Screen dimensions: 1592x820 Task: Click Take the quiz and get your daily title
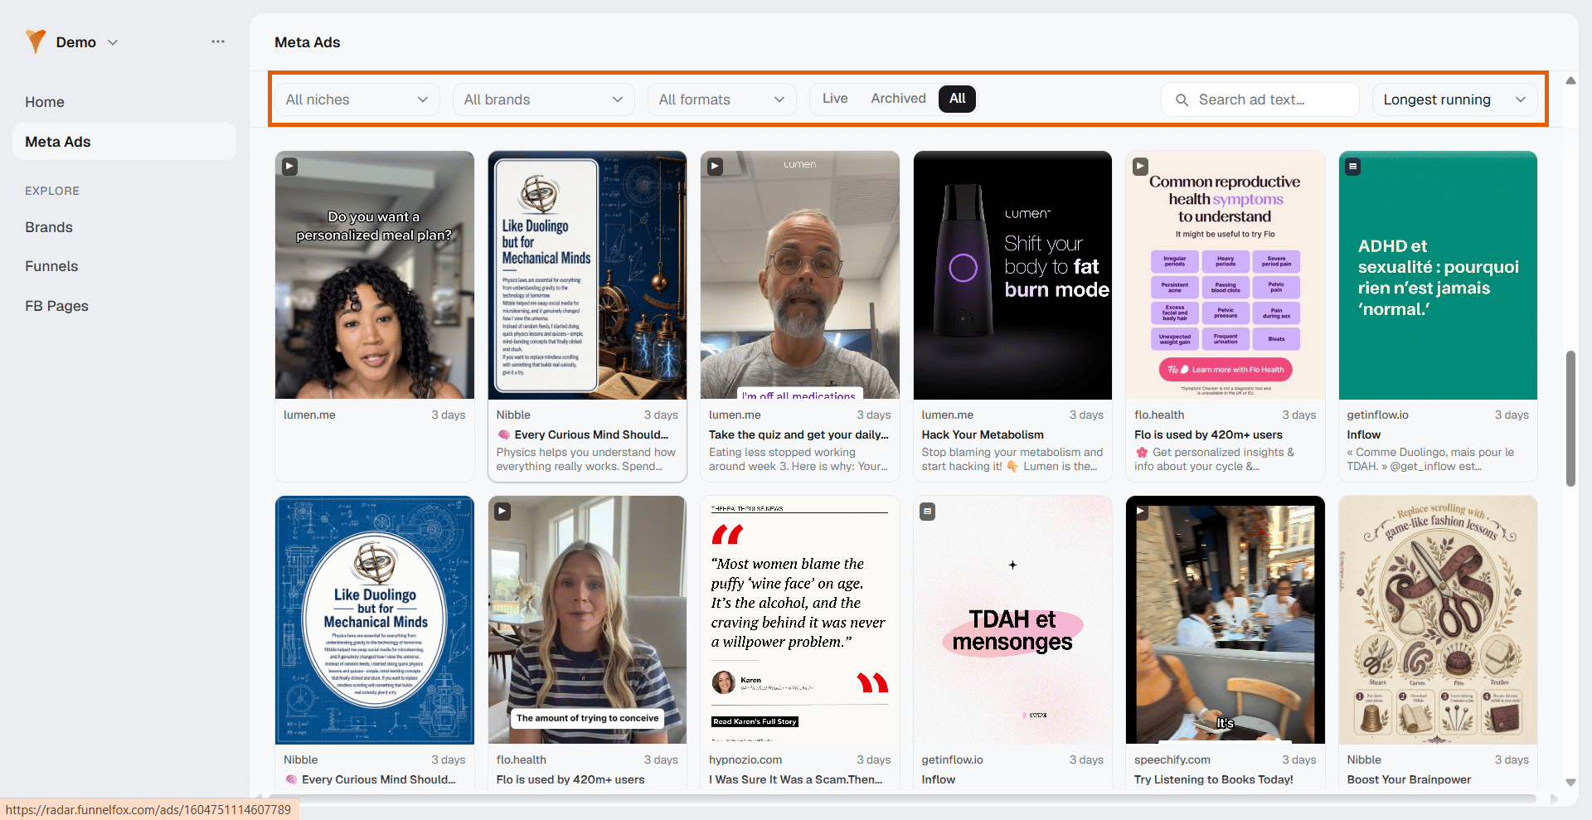(x=798, y=434)
